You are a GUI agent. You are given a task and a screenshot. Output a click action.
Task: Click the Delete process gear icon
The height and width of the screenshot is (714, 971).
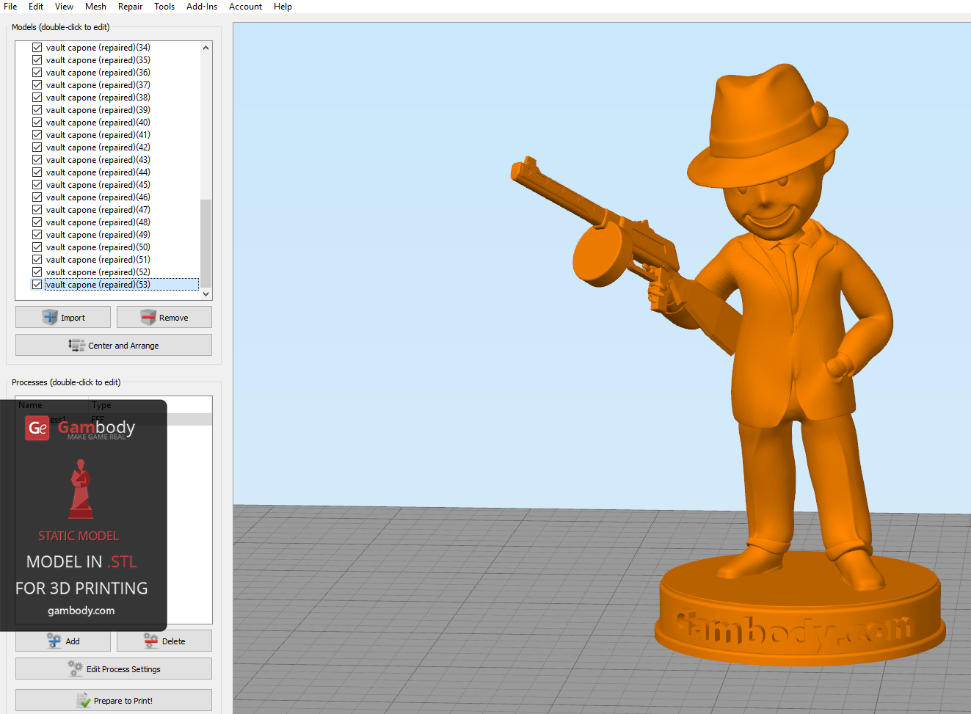click(x=151, y=641)
